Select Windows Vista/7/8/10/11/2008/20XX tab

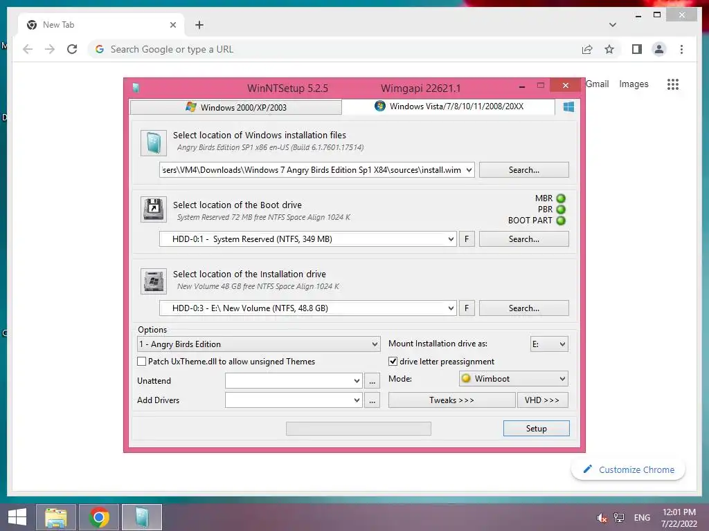pos(449,106)
